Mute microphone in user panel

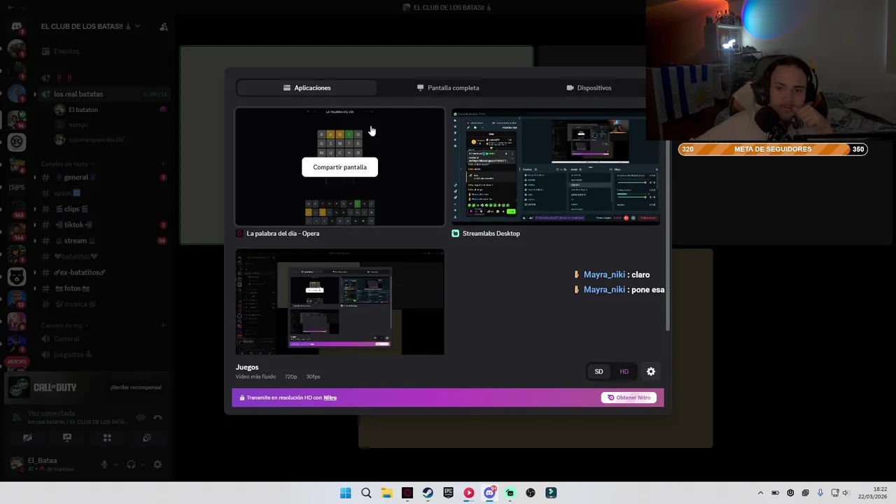tap(104, 464)
